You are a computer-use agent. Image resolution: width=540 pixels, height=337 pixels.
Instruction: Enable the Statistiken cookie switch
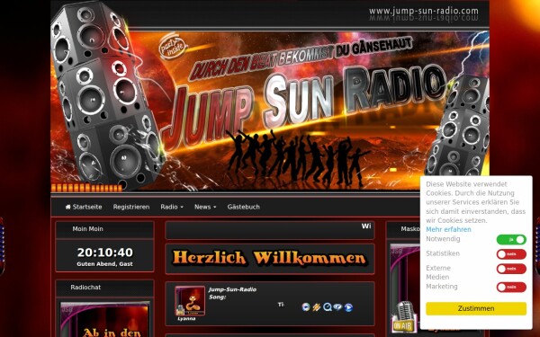[x=511, y=254]
